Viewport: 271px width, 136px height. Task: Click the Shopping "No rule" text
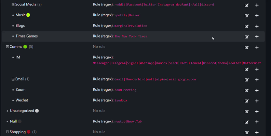tap(99, 132)
